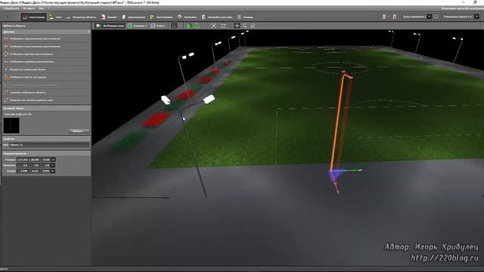Choose Отобразить круговое расположение action
Image resolution: width=484 pixels, height=272 pixels.
tap(46, 54)
